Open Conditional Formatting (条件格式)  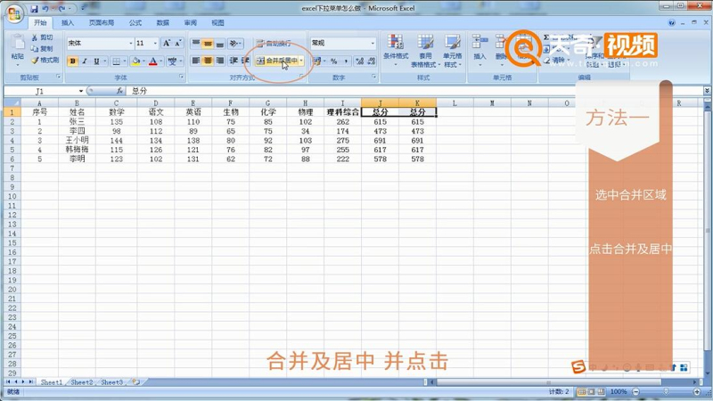coord(396,51)
